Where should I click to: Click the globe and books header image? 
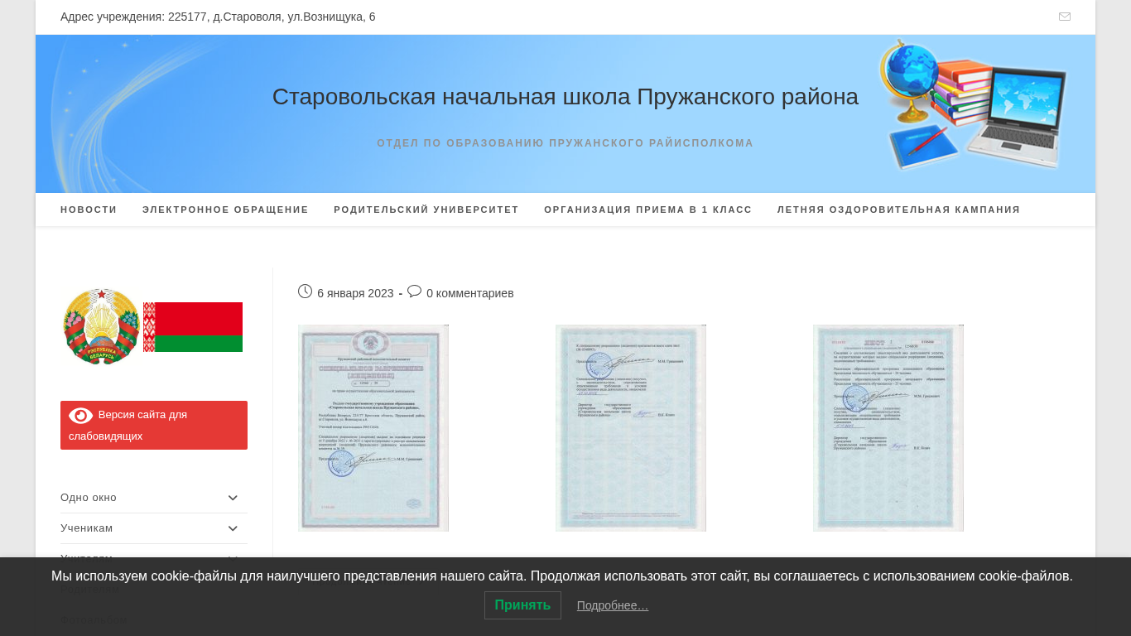point(972,104)
